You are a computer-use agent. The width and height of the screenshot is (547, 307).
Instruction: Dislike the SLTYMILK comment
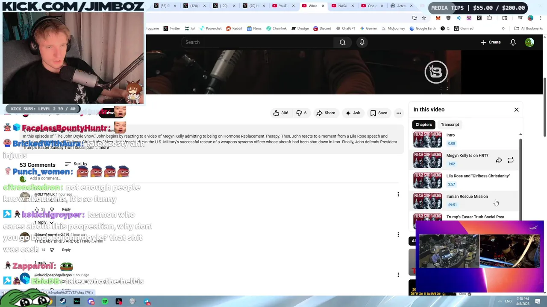click(52, 209)
